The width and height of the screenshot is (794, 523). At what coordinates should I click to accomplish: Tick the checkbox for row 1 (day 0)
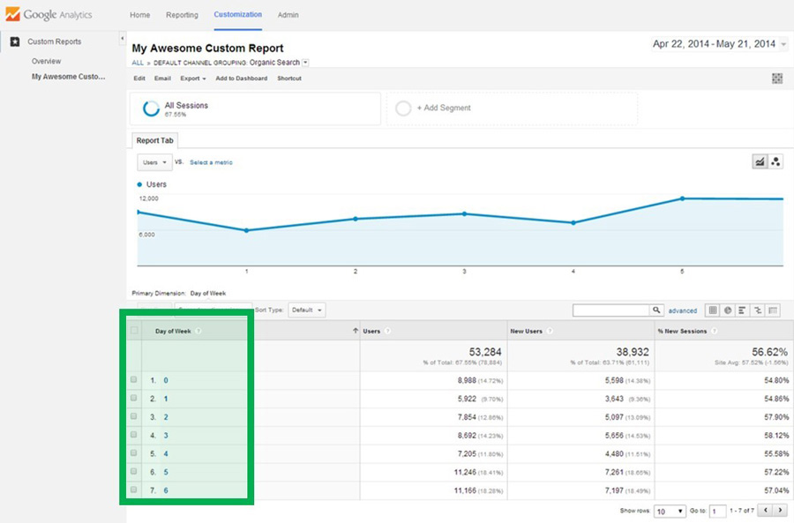[x=134, y=380]
